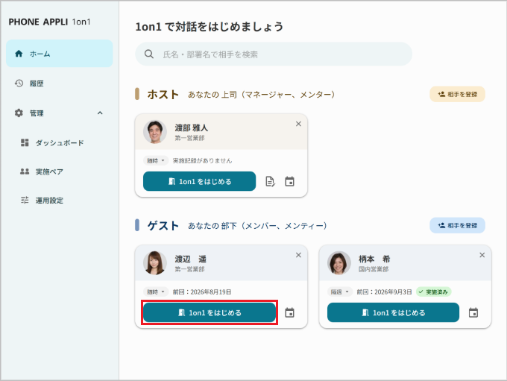Start 1on1 with 渡辺 遥
This screenshot has height=381, width=507.
210,312
